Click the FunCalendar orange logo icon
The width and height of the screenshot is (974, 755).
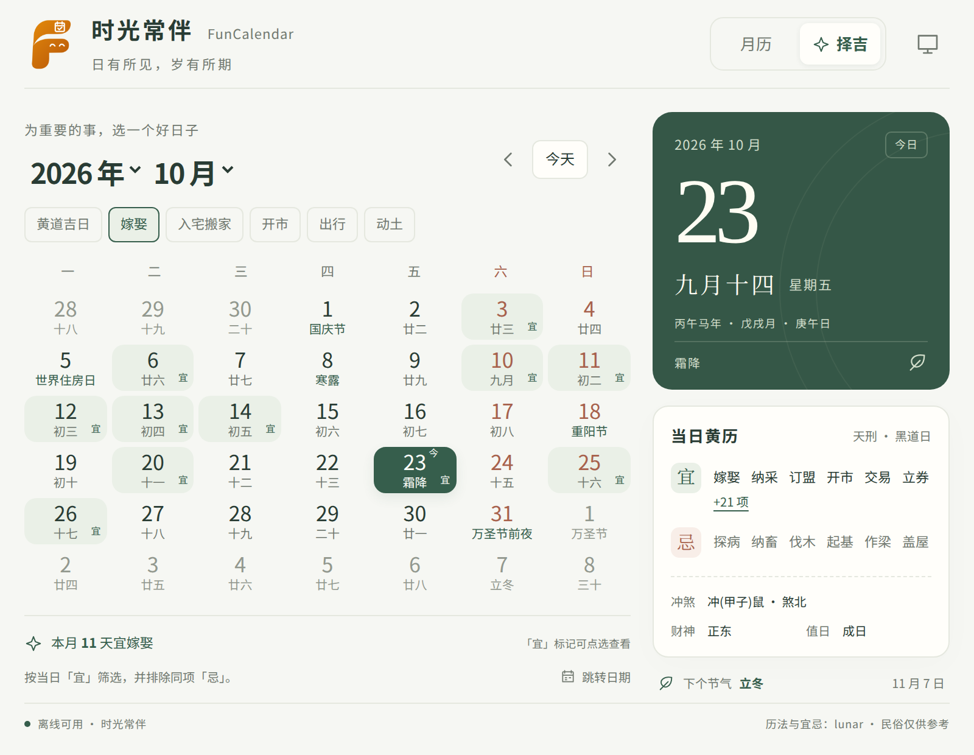click(51, 44)
